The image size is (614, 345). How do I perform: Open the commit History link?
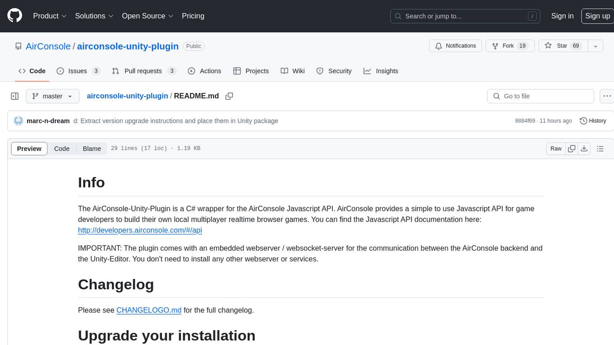593,121
